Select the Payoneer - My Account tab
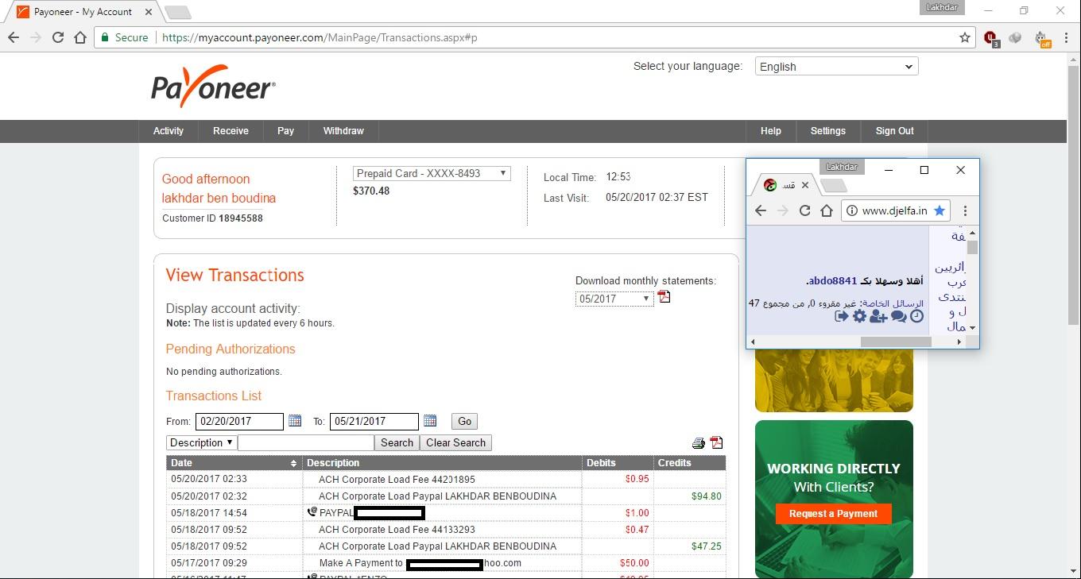 point(82,12)
